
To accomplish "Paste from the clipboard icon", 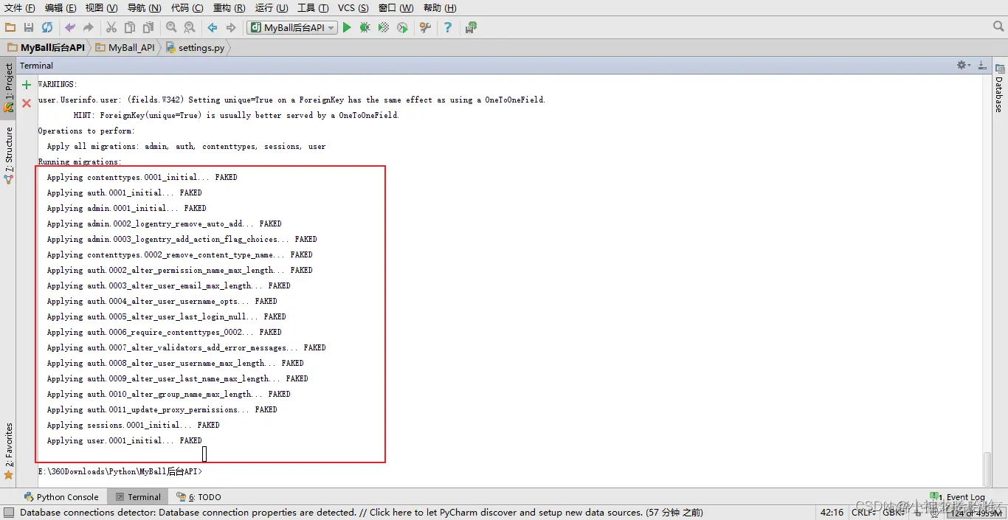I will [x=148, y=27].
